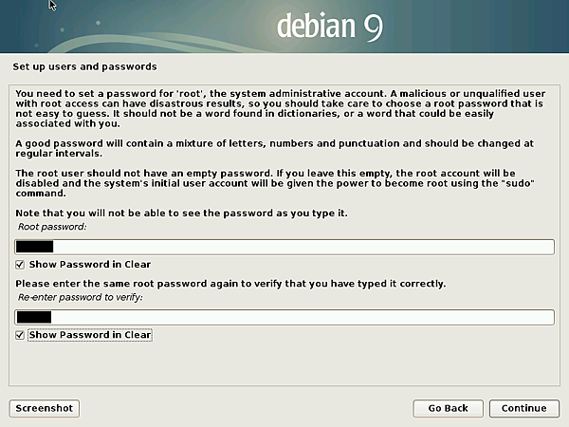Click the paragraph starting "You need to set"

(283, 107)
